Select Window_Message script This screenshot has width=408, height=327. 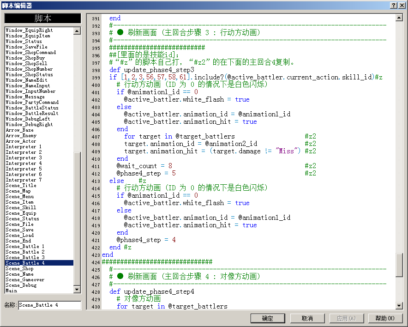[39, 97]
